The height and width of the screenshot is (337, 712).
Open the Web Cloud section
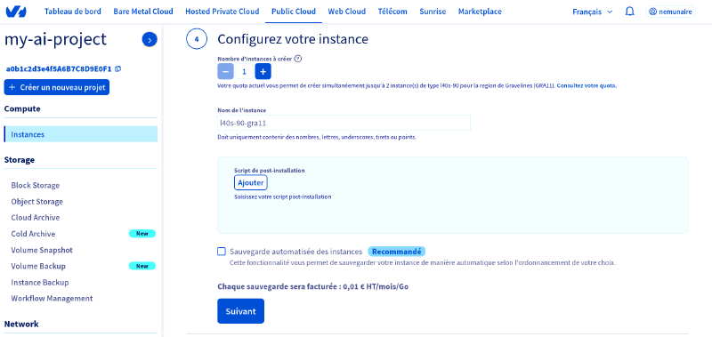click(x=347, y=12)
